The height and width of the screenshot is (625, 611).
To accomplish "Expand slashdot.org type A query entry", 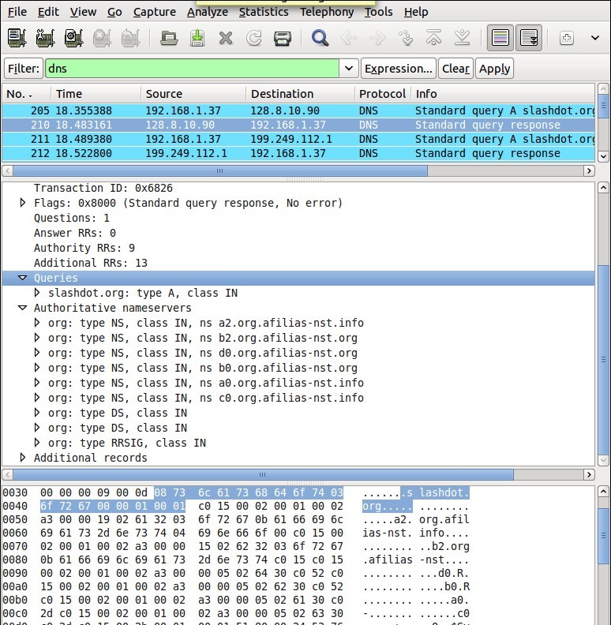I will (x=37, y=293).
